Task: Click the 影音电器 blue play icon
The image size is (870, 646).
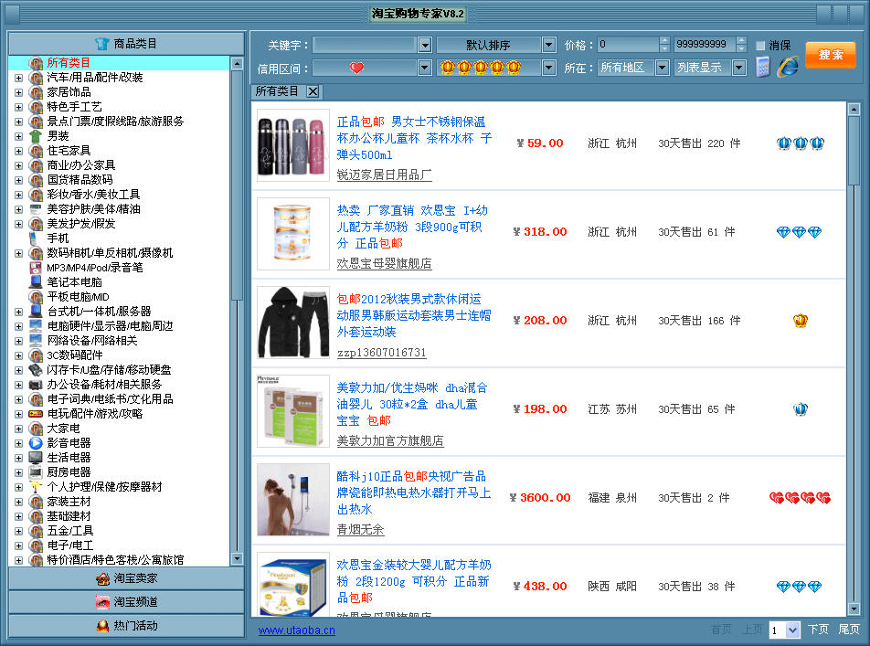Action: point(36,443)
